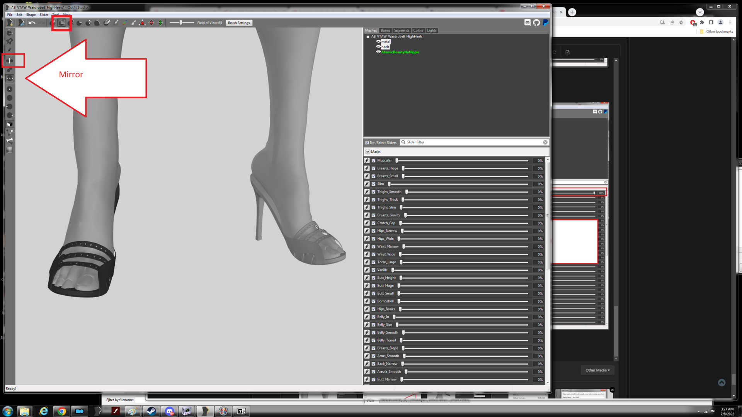Select the Move brush tool
Image resolution: width=742 pixels, height=417 pixels.
click(x=88, y=23)
